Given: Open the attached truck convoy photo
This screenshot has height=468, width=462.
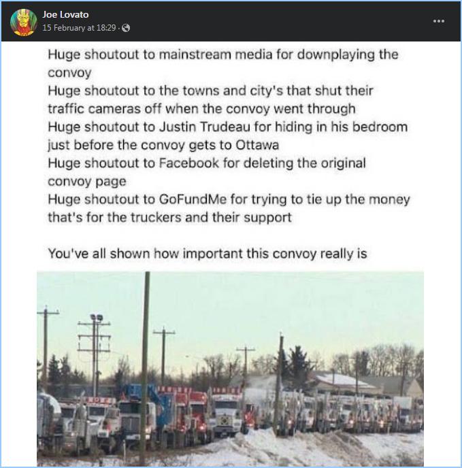Looking at the screenshot, I should tap(230, 369).
